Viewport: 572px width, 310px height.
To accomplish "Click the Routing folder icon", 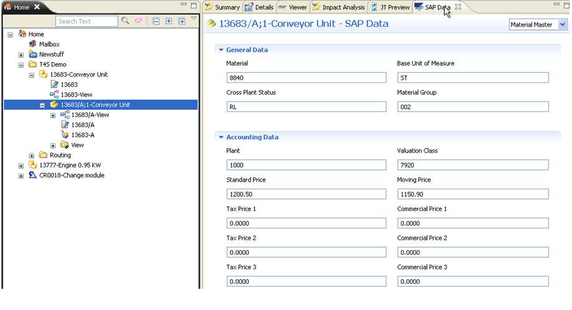I will (44, 155).
